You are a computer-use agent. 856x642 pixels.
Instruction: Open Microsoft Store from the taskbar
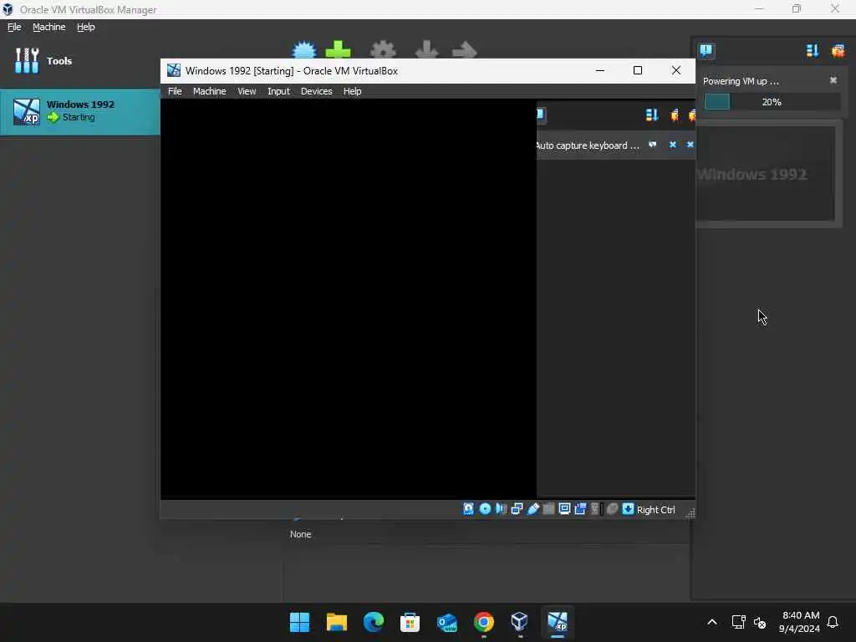(x=410, y=622)
